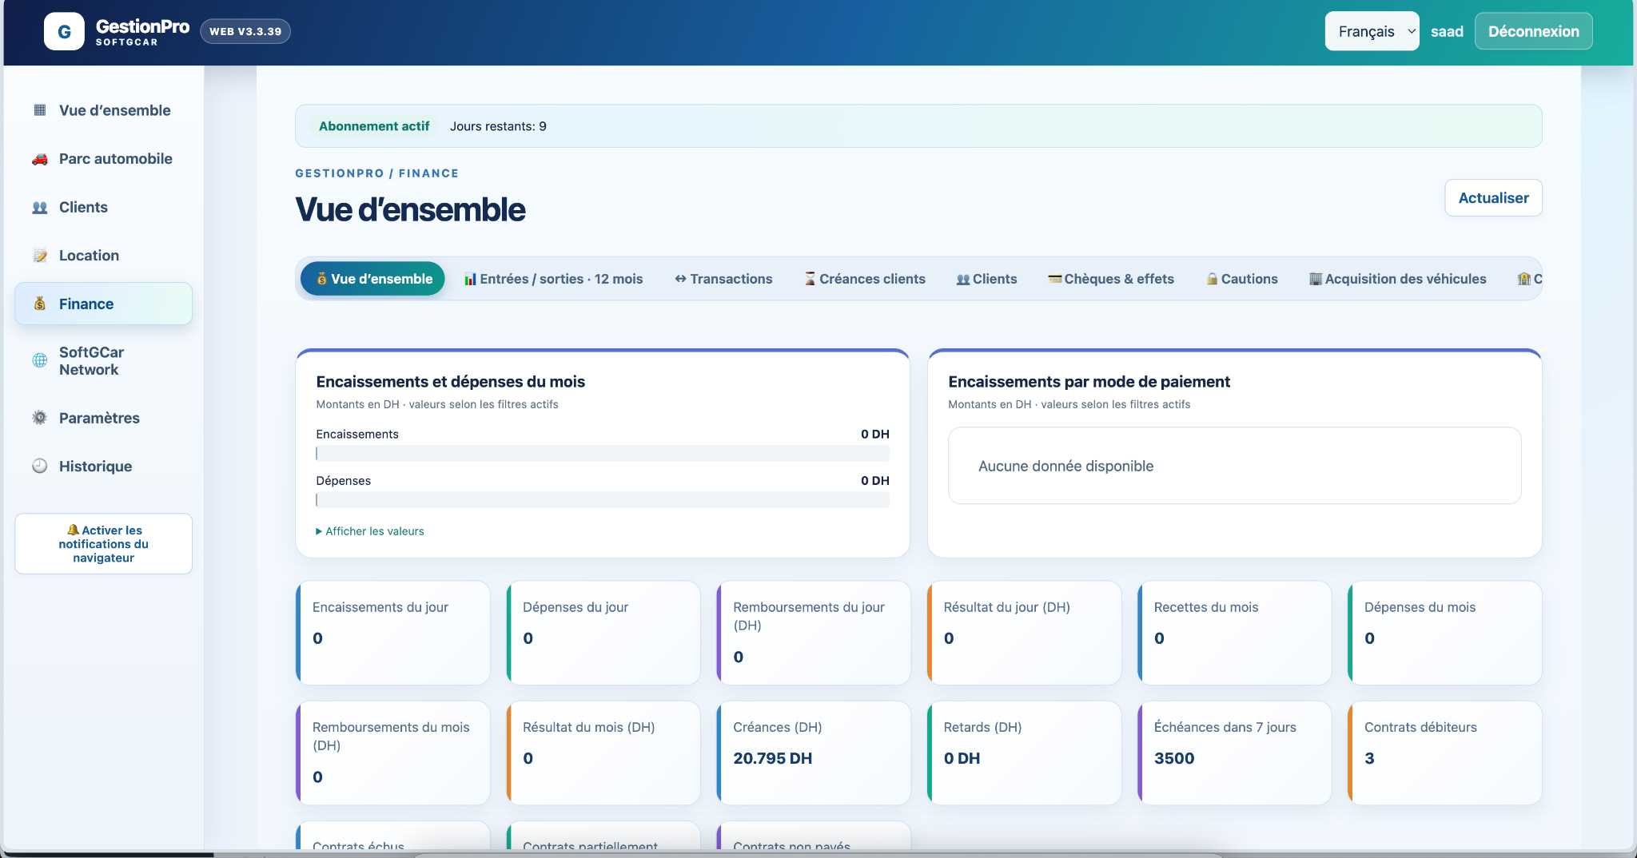Click the Finance money bag icon
Image resolution: width=1637 pixels, height=858 pixels.
[x=40, y=304]
